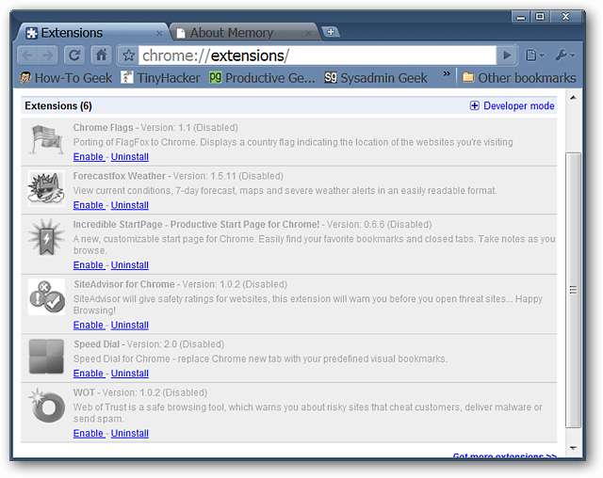Screen dimensions: 603x478
Task: Click the SiteAdvisor for Chrome extension icon
Action: (46, 296)
